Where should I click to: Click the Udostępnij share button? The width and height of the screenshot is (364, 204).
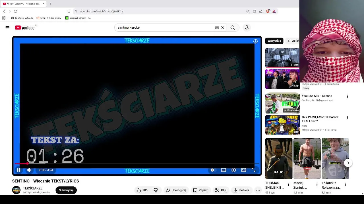pyautogui.click(x=176, y=190)
